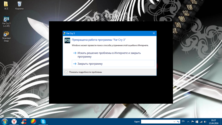Open the address bar dropdown arrow
222x125 pixels.
pos(174,122)
